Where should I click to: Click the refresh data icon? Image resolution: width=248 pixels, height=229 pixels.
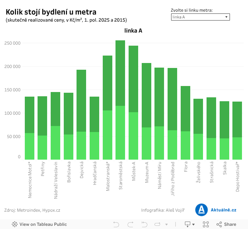tap(157, 224)
